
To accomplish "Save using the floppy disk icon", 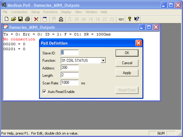I will tap(20, 19).
